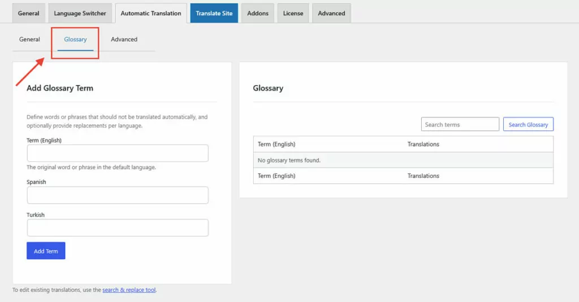Click the top Term (English) column header
The width and height of the screenshot is (579, 302).
pos(276,144)
